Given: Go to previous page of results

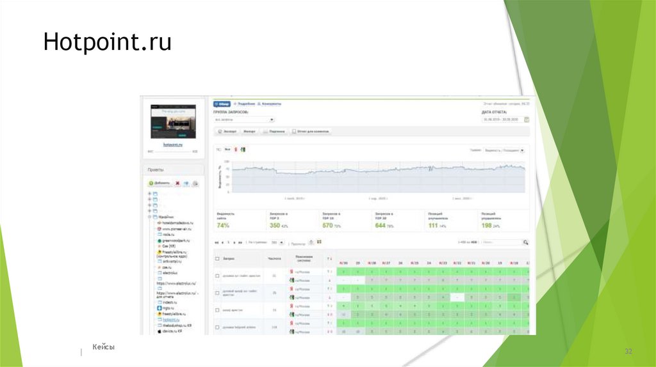Looking at the screenshot, I should (x=222, y=242).
